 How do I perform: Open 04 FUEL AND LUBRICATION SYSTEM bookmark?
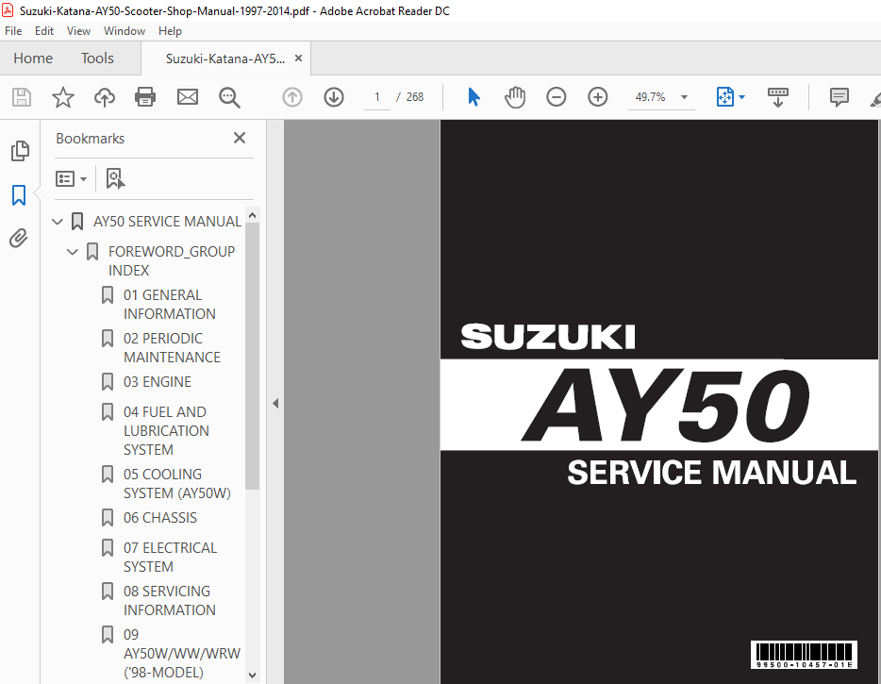pos(166,430)
